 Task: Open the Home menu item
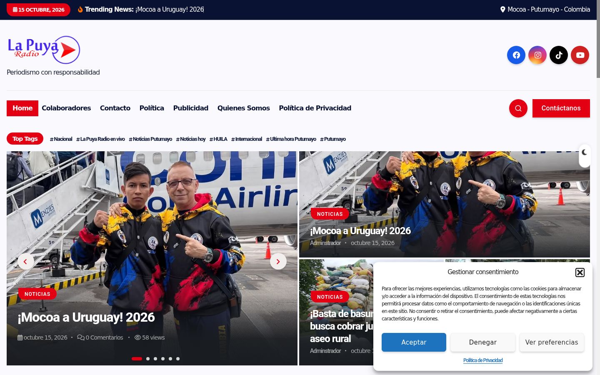[x=22, y=108]
